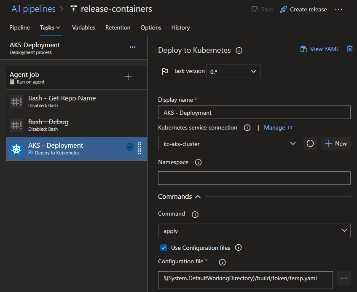This screenshot has height=292, width=357.
Task: Click the checkmark status on AKS - Deployment task
Action: (x=129, y=147)
